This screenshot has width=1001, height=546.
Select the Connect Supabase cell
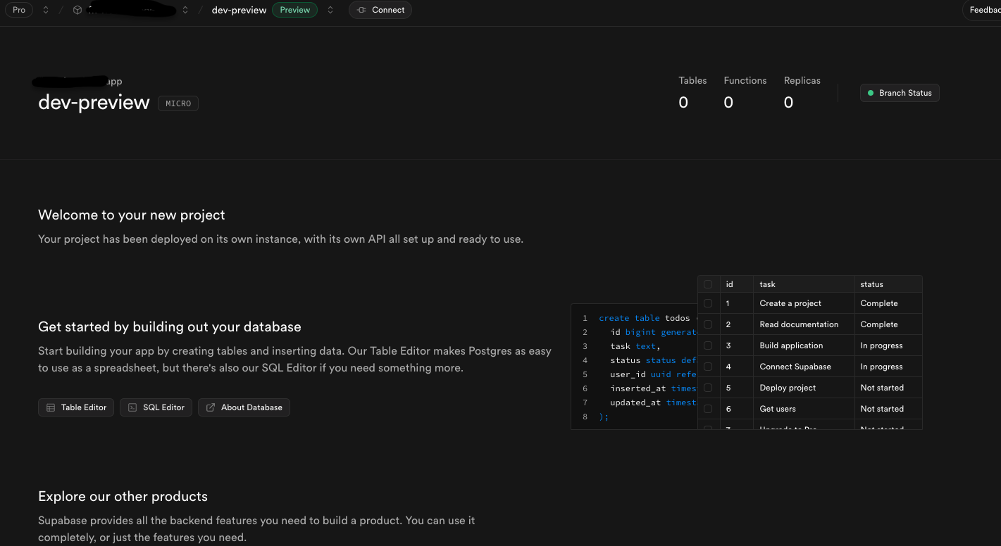(803, 367)
